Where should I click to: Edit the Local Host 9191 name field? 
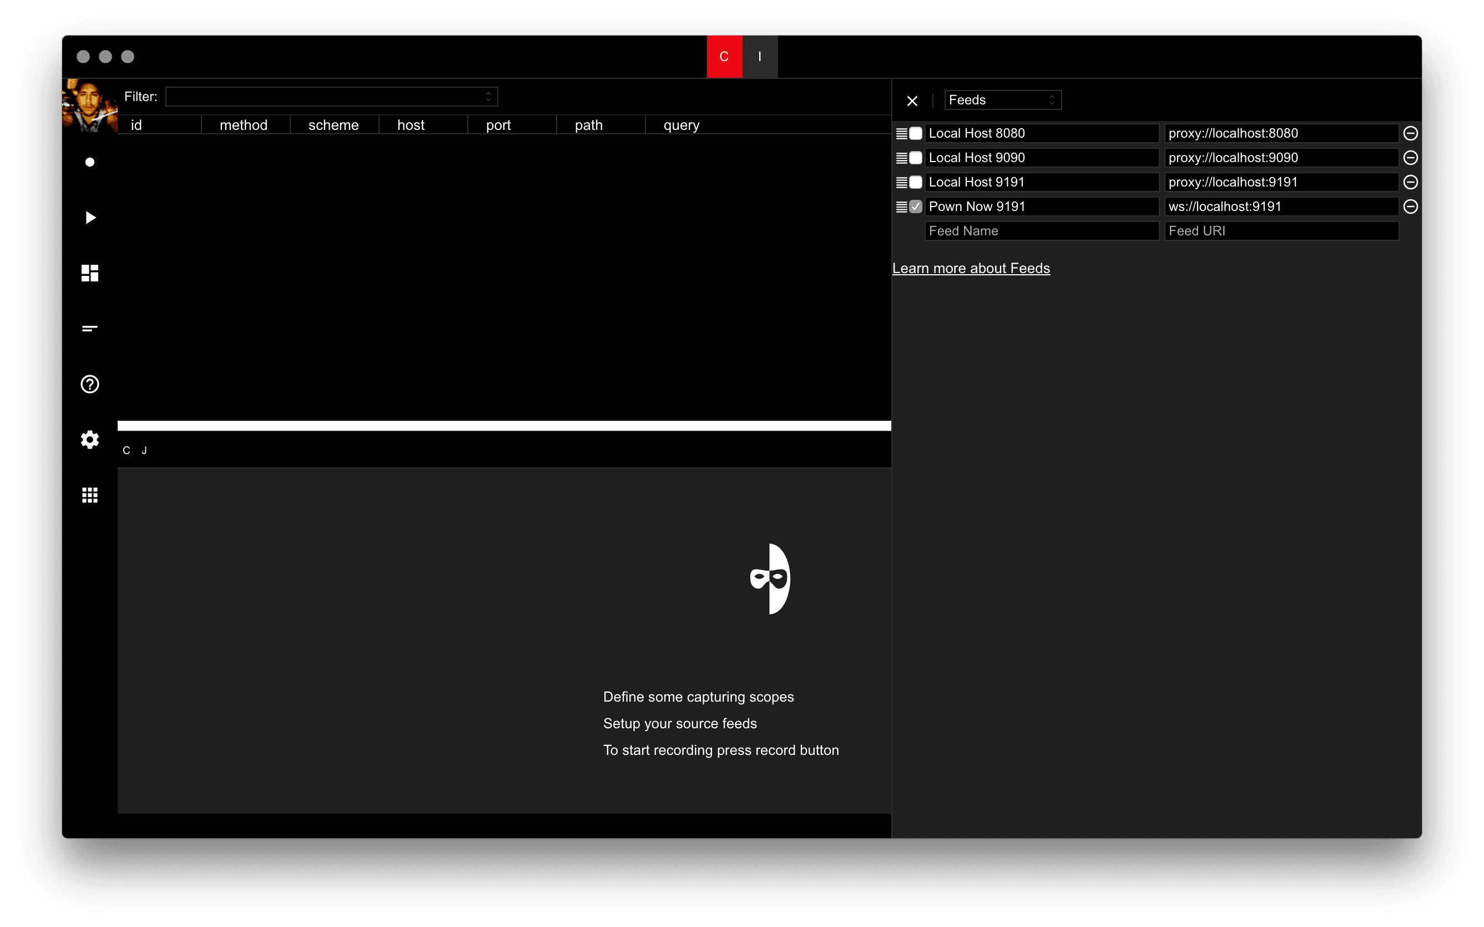point(1042,182)
